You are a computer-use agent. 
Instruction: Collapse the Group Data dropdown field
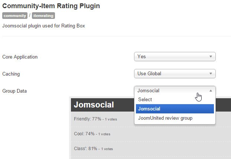(171, 90)
